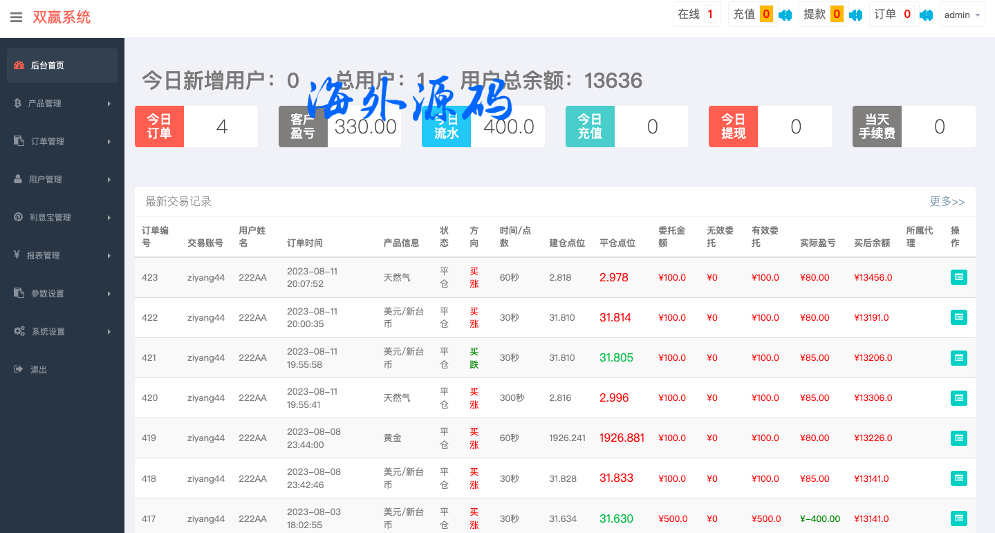The width and height of the screenshot is (995, 533).
Task: Click the 参数设置 sidebar icon
Action: point(19,293)
